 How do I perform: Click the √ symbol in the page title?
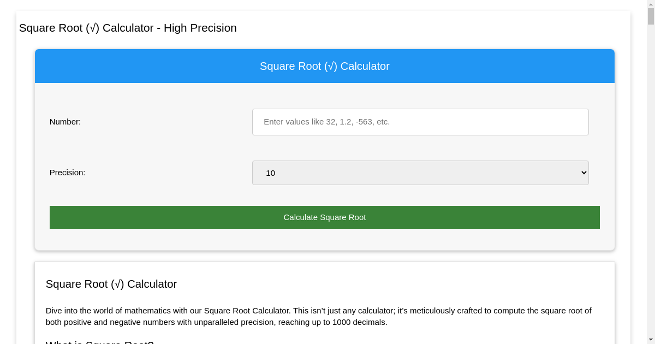click(x=92, y=28)
